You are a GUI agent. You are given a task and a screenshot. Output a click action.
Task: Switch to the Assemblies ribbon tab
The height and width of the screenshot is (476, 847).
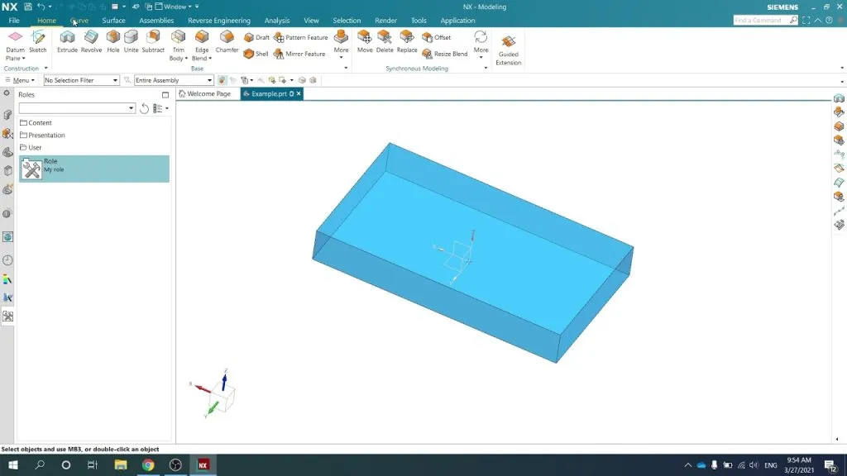156,21
